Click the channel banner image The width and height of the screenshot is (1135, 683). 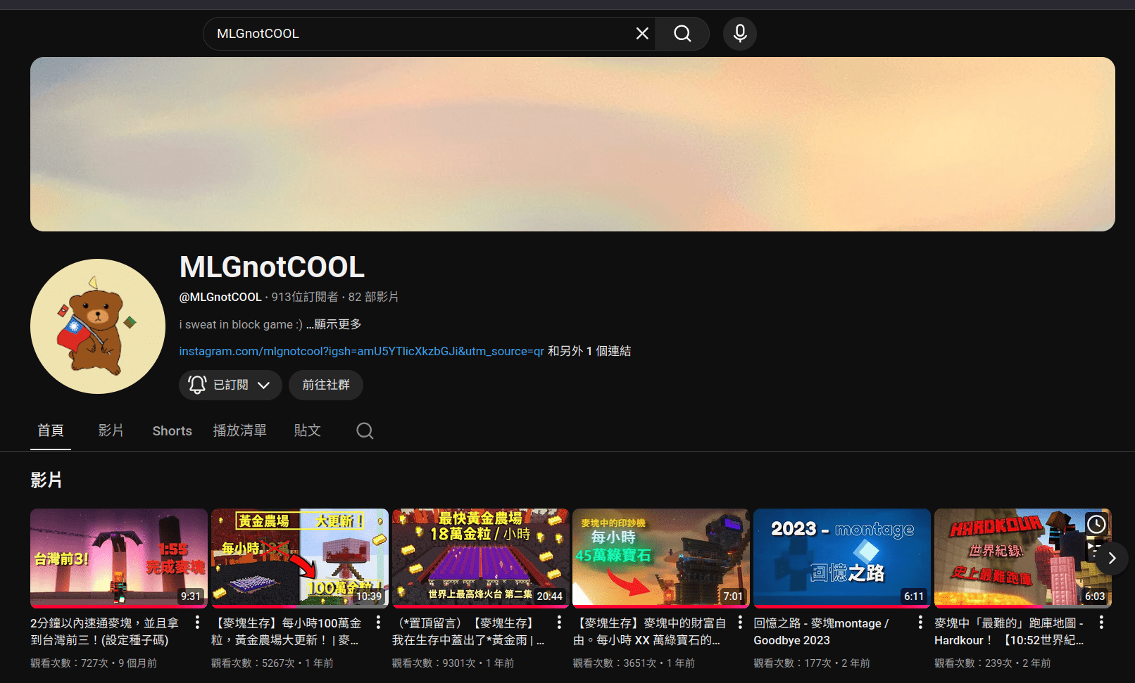pyautogui.click(x=572, y=144)
